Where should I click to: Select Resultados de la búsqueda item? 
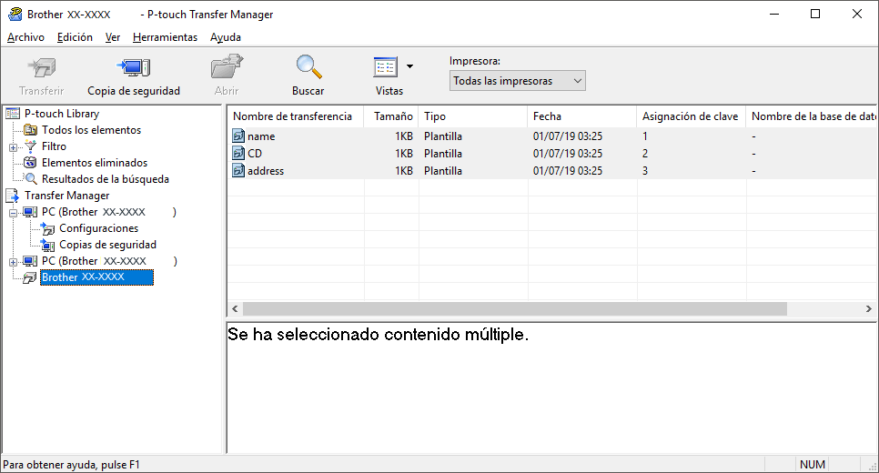point(106,179)
